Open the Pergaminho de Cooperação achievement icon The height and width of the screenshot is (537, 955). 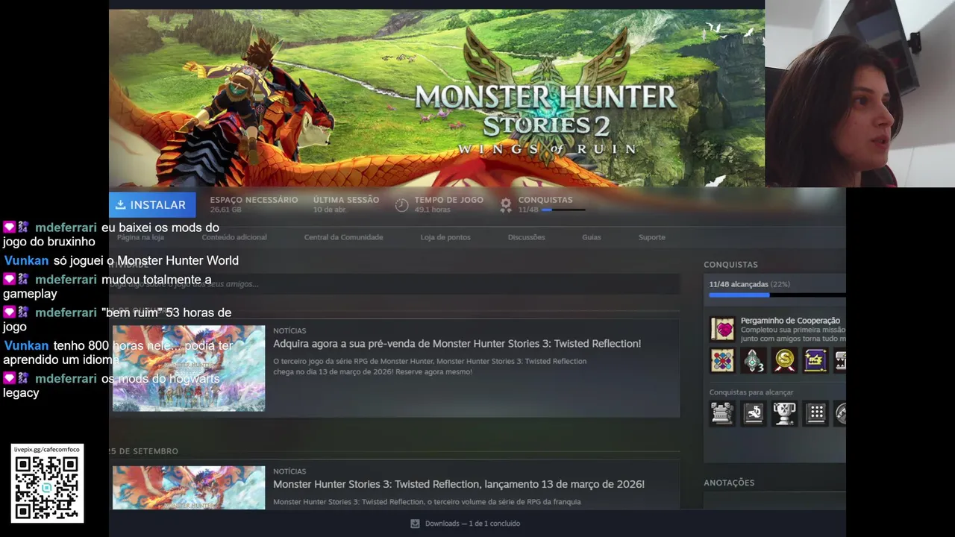(722, 329)
